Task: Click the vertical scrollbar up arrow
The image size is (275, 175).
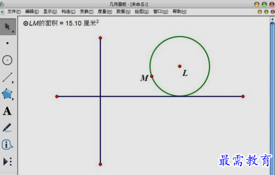Action: click(272, 19)
